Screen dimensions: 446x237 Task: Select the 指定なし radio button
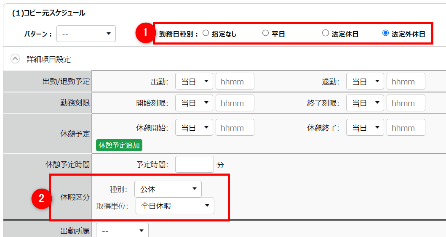pyautogui.click(x=206, y=33)
